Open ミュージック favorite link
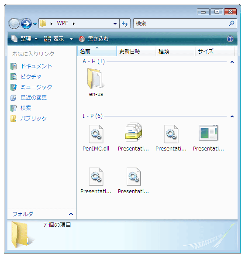The width and height of the screenshot is (245, 260). (x=36, y=87)
